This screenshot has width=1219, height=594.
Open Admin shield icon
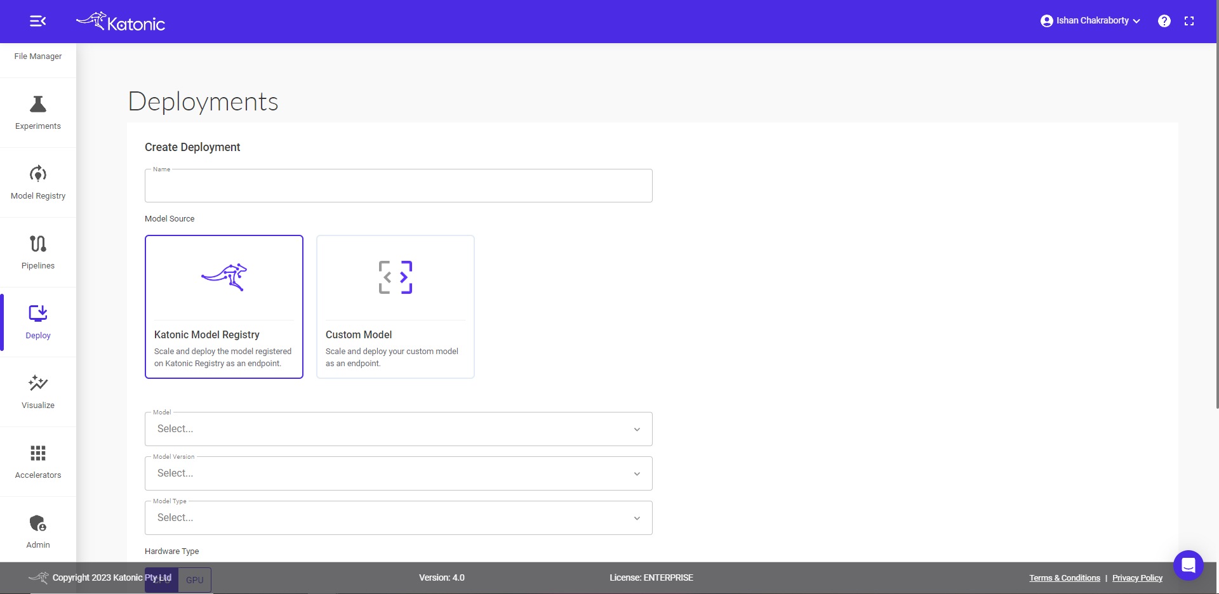click(38, 523)
